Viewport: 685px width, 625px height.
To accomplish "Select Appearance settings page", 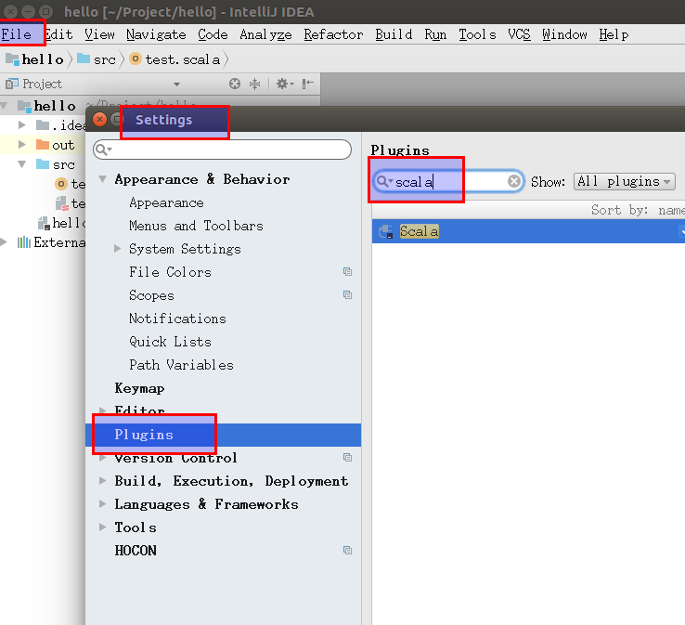I will point(166,202).
